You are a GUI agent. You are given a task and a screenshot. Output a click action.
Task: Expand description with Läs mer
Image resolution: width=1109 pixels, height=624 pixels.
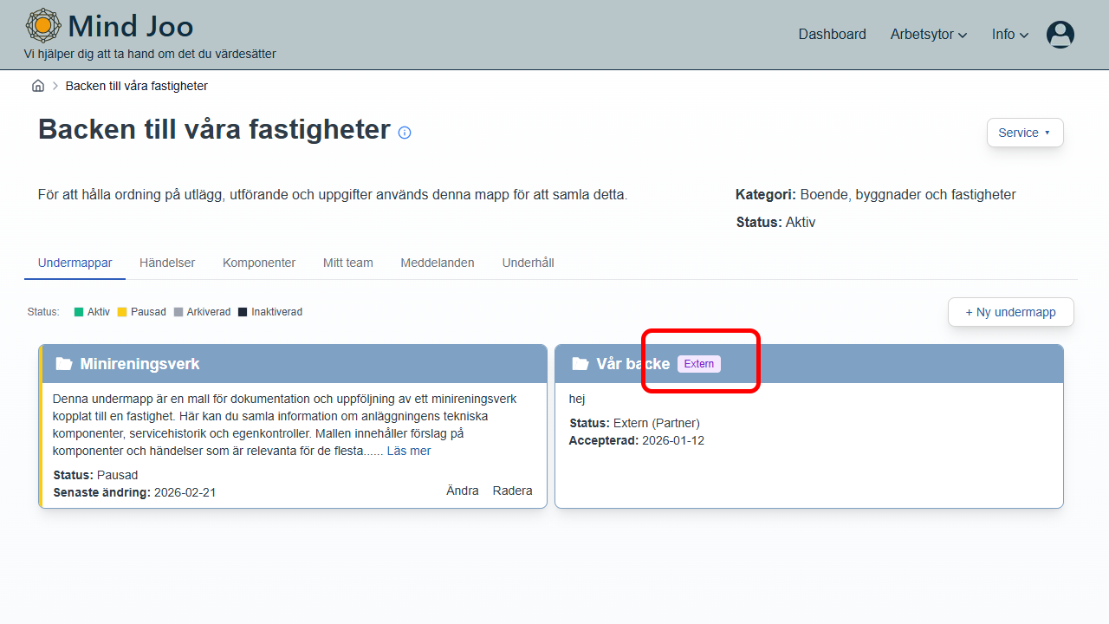tap(409, 451)
